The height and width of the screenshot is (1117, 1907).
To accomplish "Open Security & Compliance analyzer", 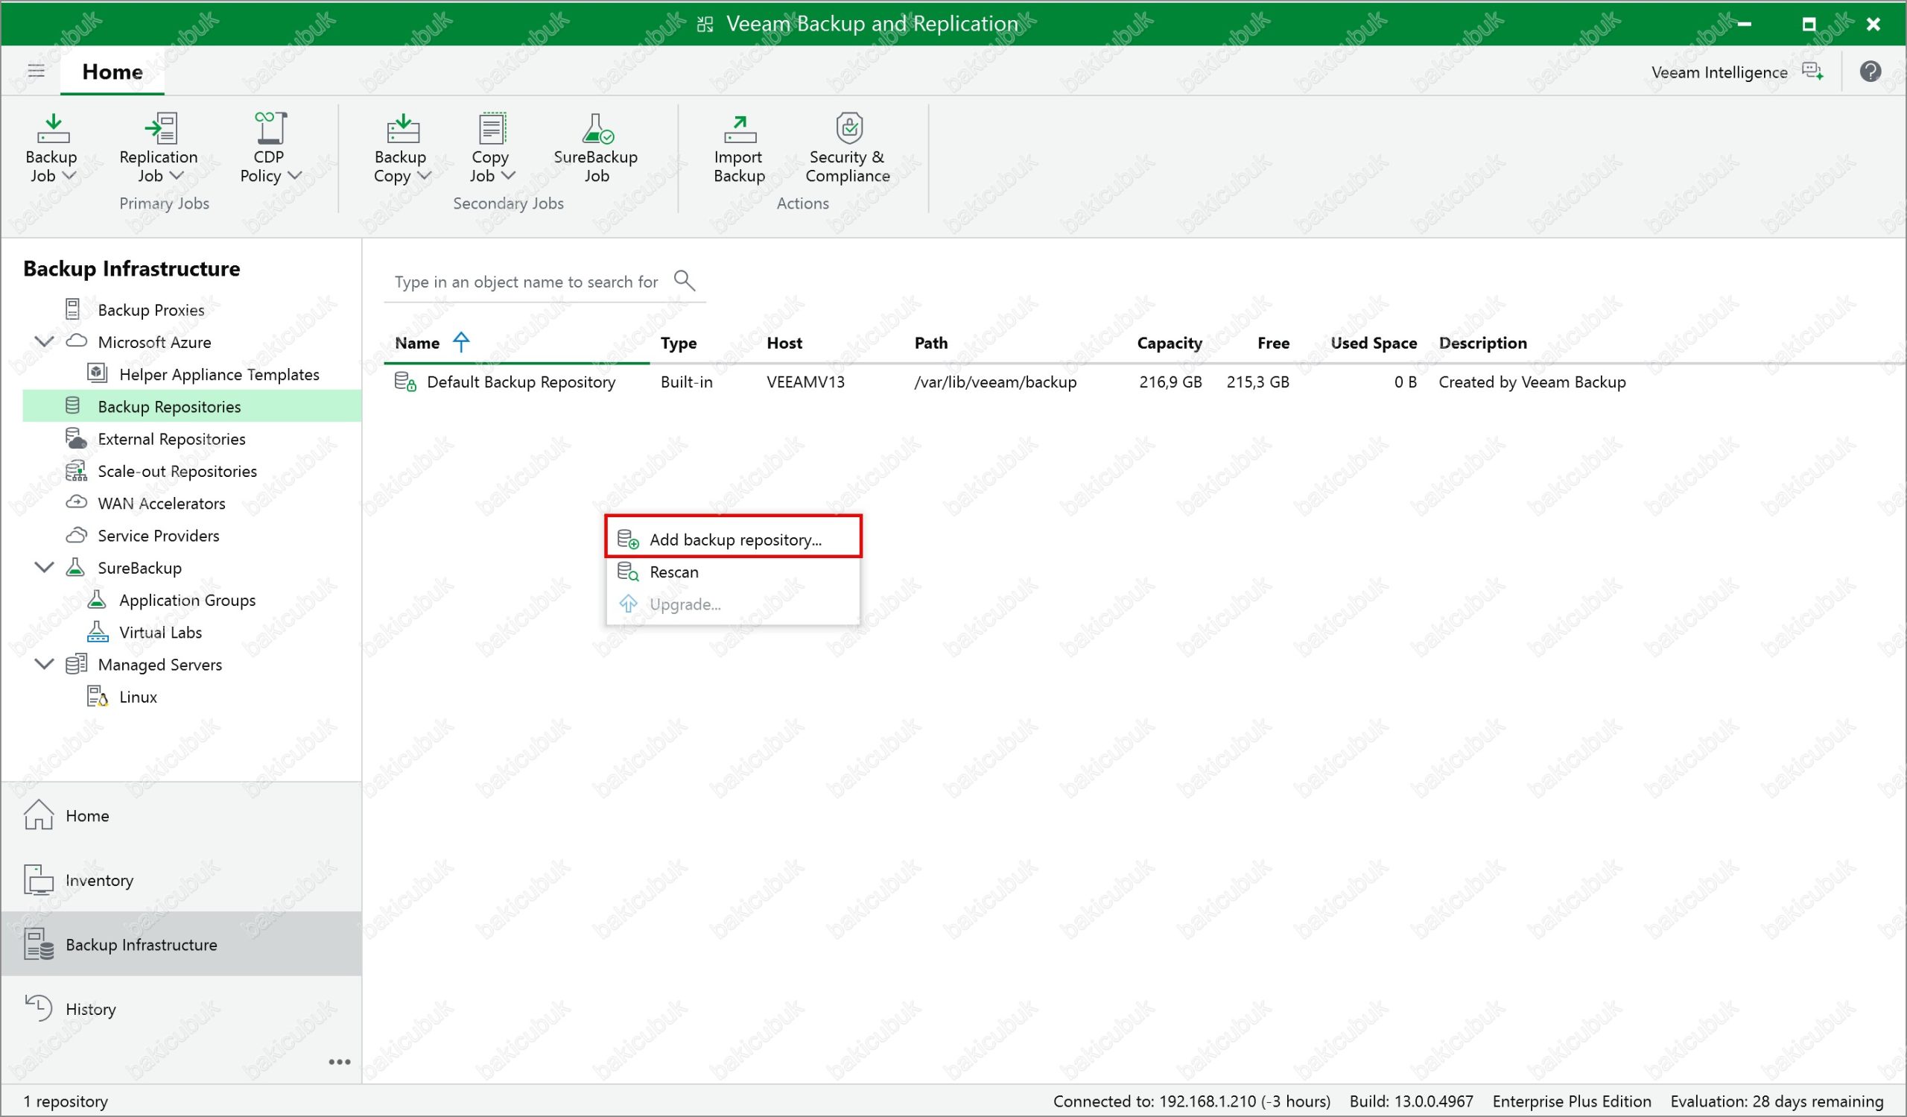I will (x=848, y=148).
